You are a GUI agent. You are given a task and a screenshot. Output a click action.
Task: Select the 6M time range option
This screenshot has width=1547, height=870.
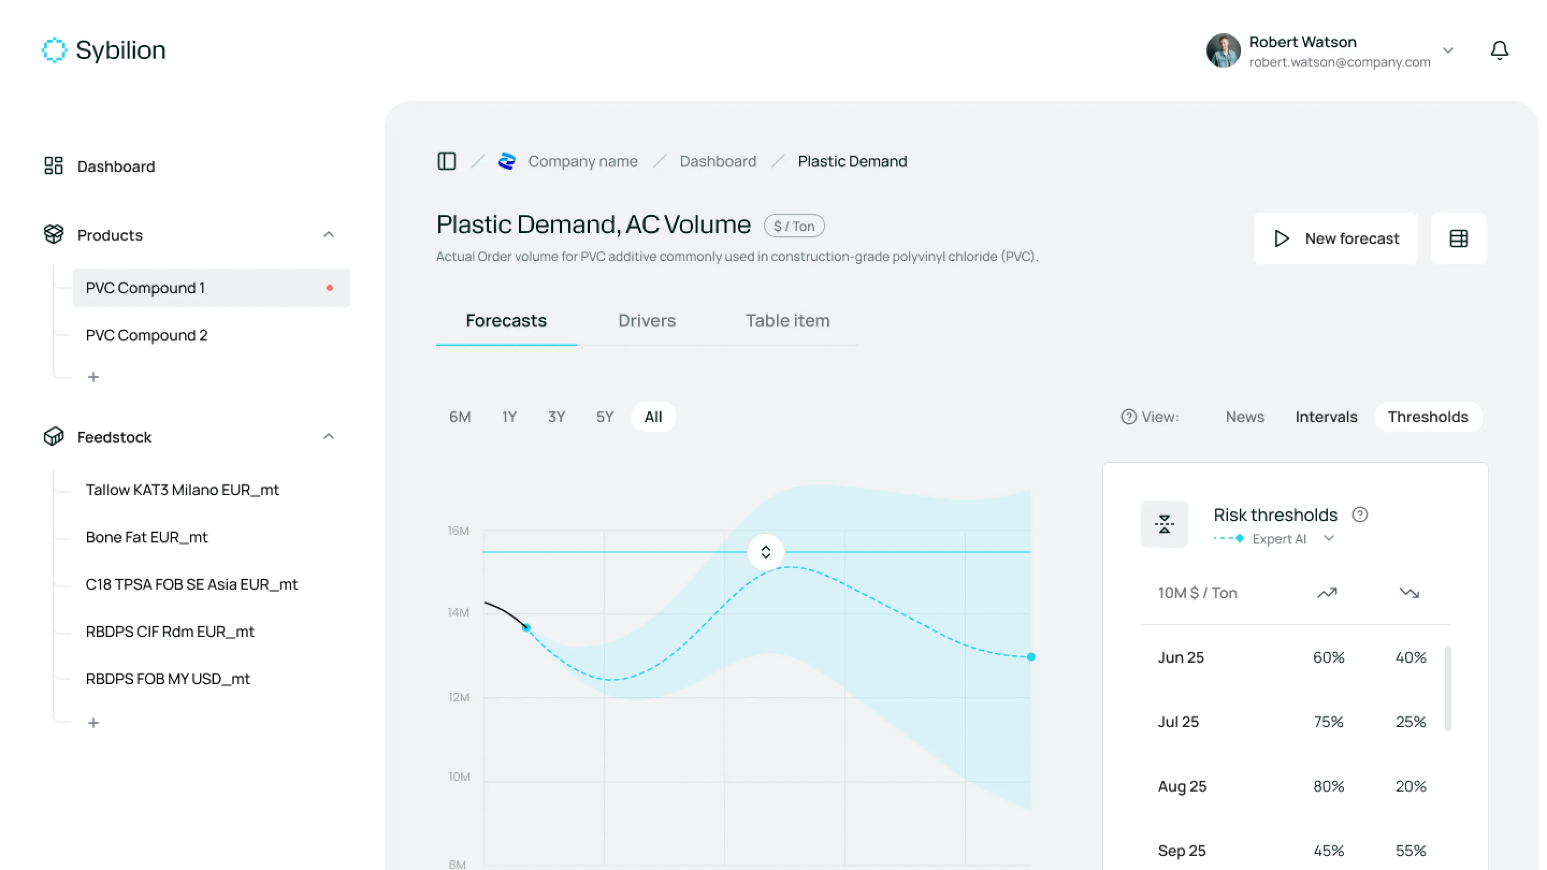pos(460,417)
